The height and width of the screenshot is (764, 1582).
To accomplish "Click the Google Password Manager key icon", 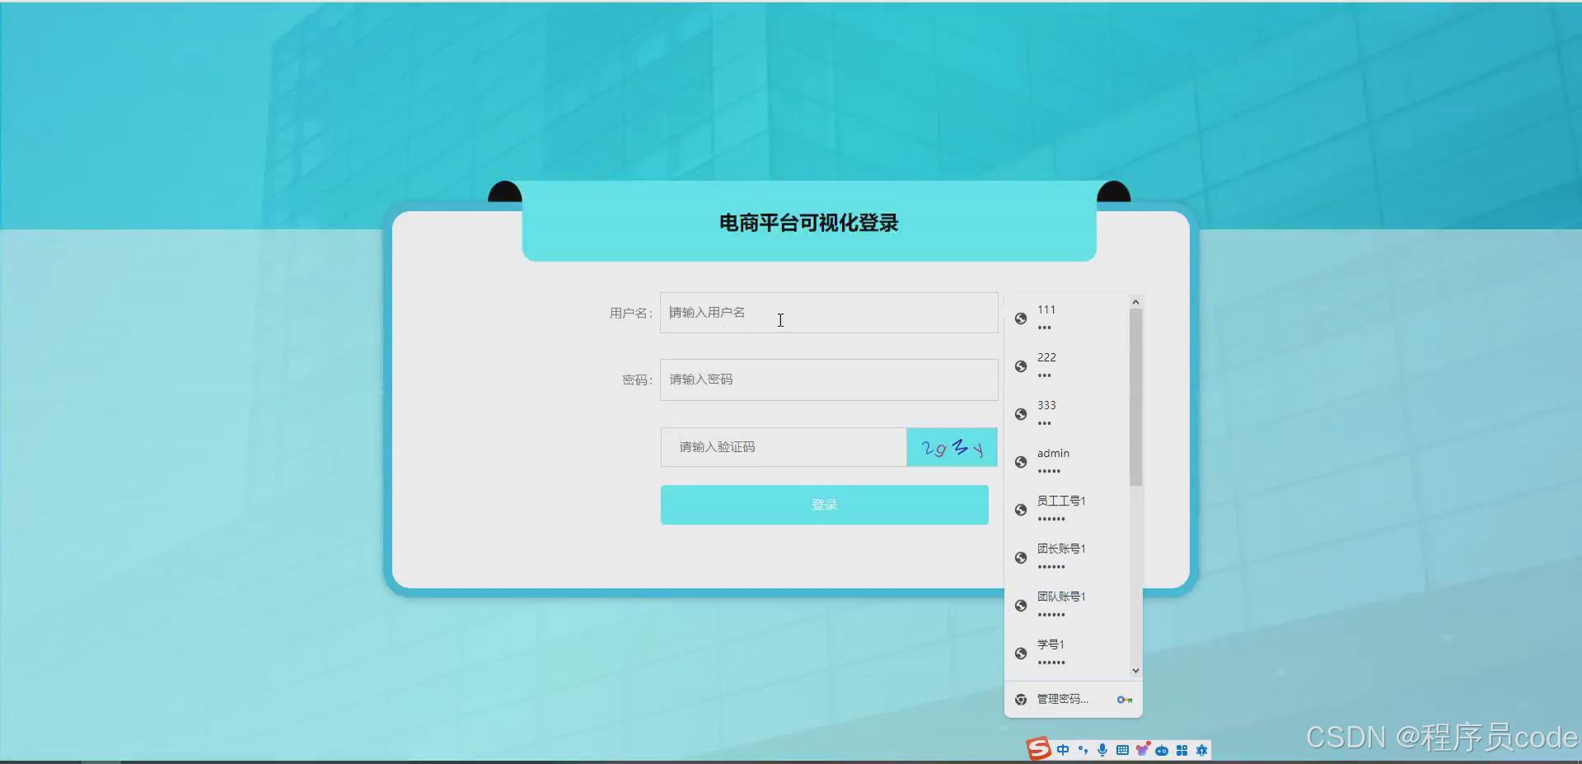I will [x=1124, y=700].
